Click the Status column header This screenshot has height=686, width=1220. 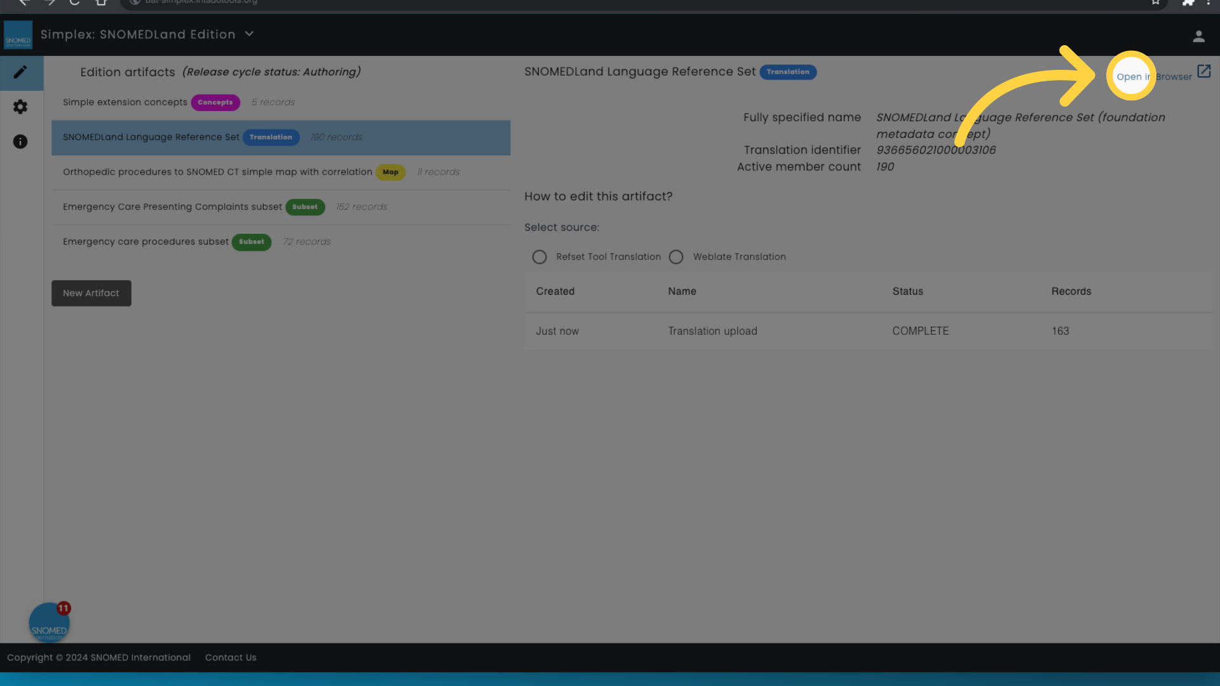907,291
